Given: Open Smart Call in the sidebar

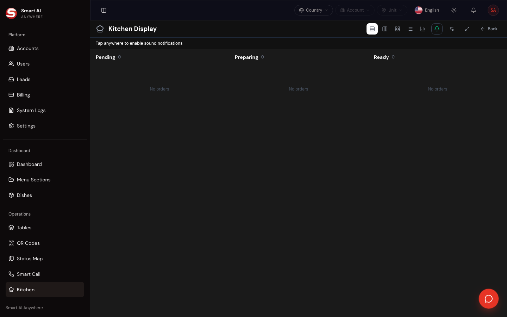Looking at the screenshot, I should (x=45, y=274).
